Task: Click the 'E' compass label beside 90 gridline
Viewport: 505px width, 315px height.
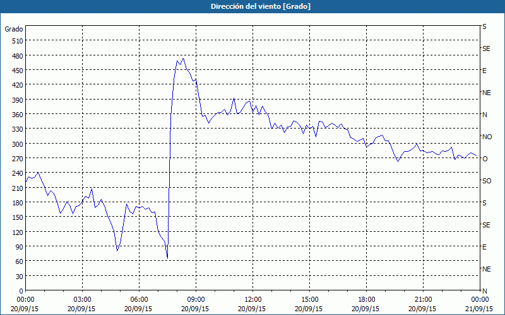Action: (x=484, y=247)
